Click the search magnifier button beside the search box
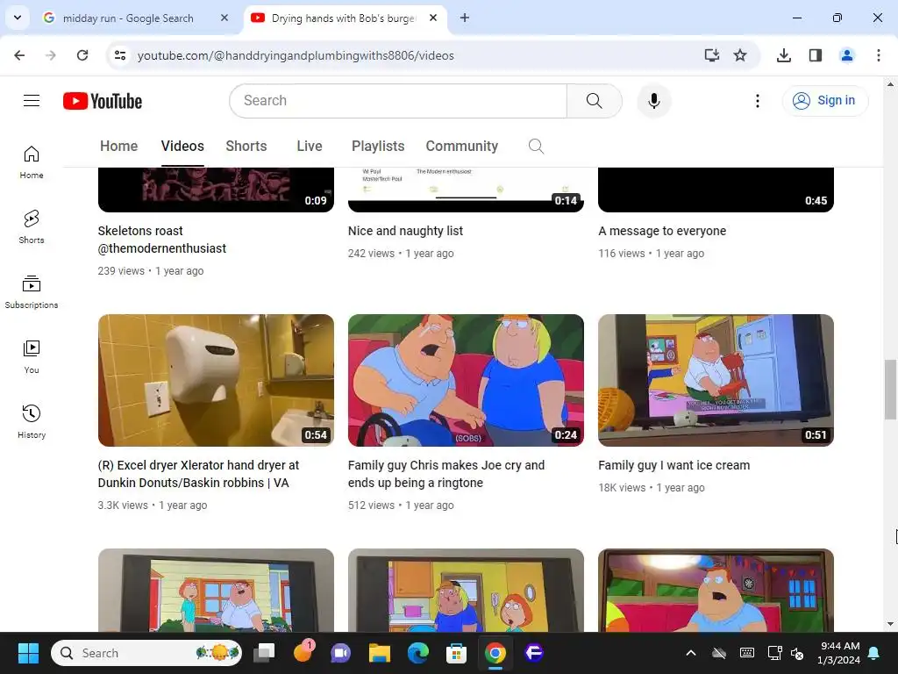Viewport: 898px width, 674px height. 594,101
